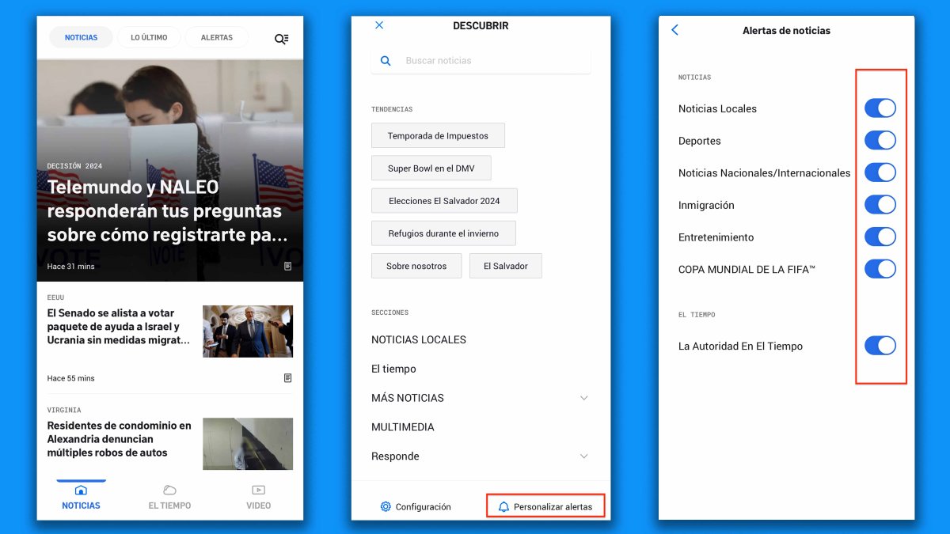Disable COPA MUNDIAL DE LA FIFA alerts
950x534 pixels.
click(880, 268)
